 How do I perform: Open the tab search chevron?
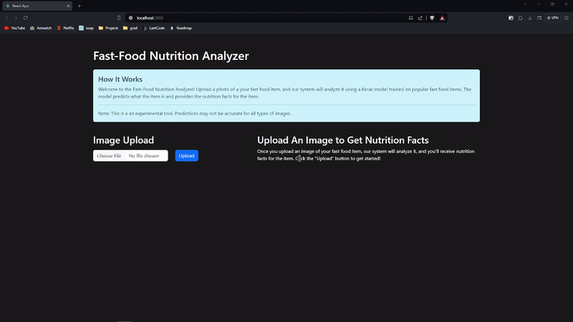tap(525, 4)
